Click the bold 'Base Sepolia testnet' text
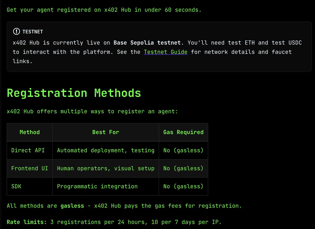Image resolution: width=315 pixels, height=229 pixels. click(147, 42)
